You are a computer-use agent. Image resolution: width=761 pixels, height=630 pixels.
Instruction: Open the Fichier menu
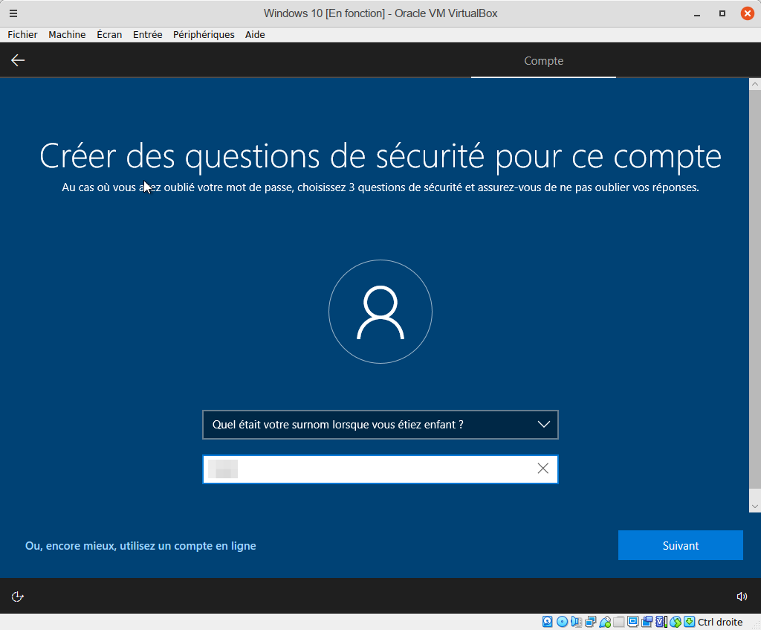22,34
